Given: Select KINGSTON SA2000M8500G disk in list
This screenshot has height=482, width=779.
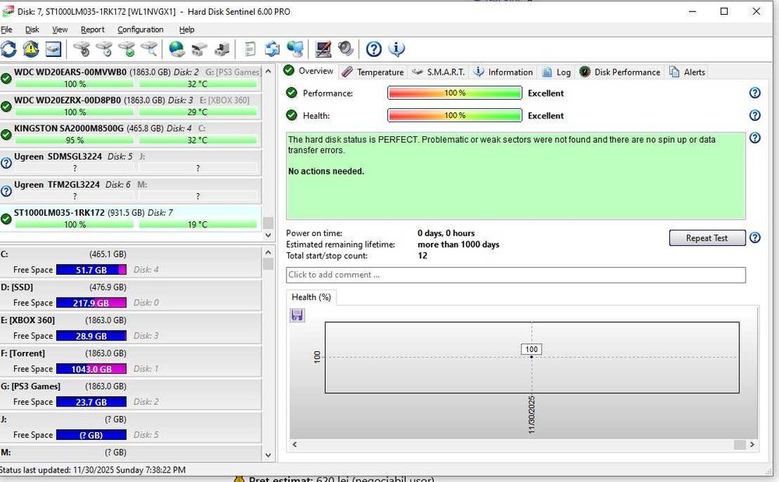Looking at the screenshot, I should coord(131,134).
